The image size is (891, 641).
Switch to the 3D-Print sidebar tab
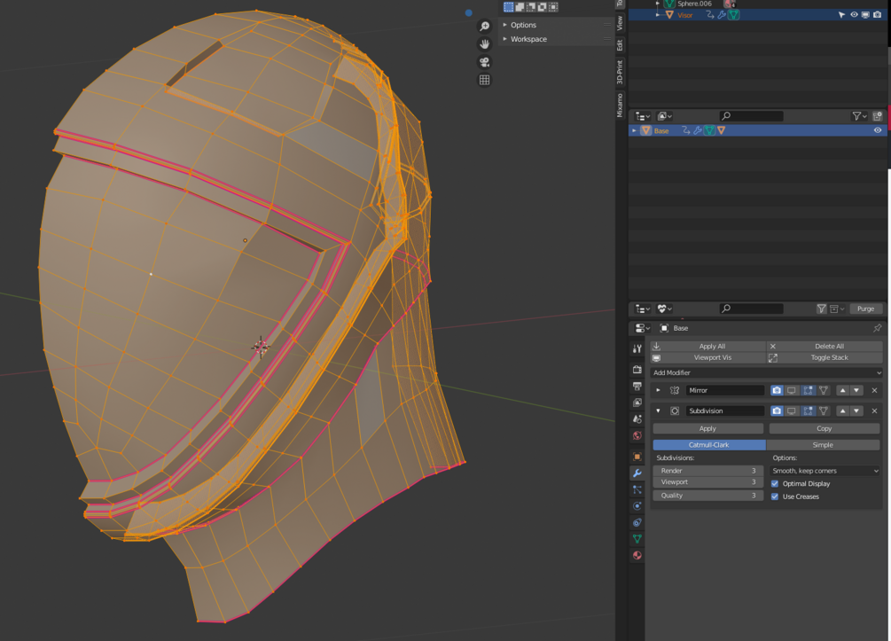tap(620, 72)
